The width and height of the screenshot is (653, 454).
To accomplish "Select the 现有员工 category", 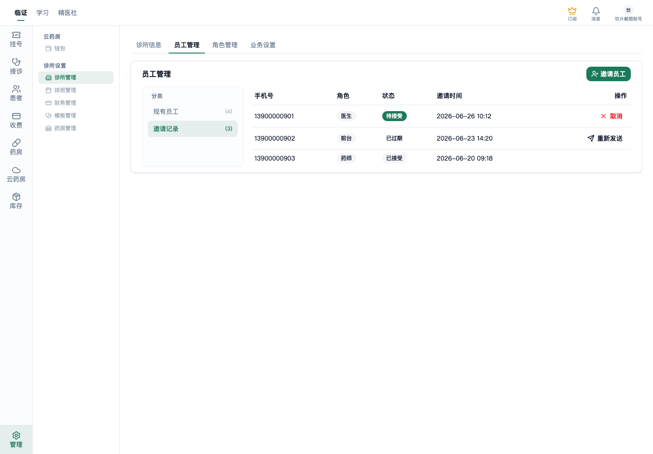I will click(193, 112).
